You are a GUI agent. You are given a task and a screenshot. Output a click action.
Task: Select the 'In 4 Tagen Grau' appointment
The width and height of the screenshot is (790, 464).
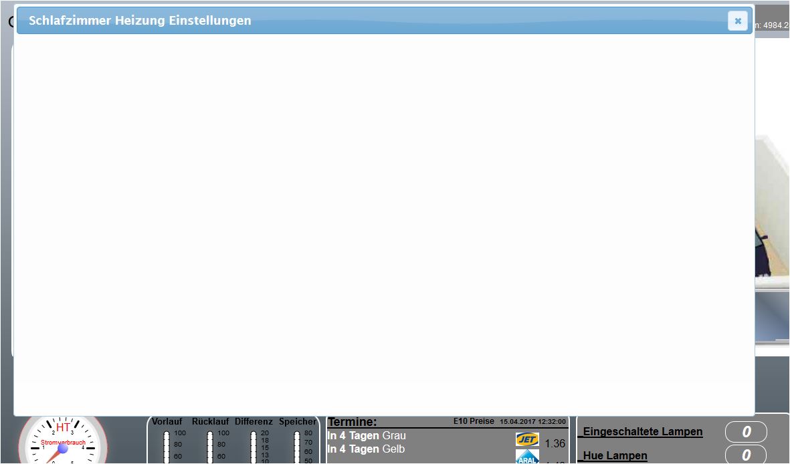click(367, 436)
